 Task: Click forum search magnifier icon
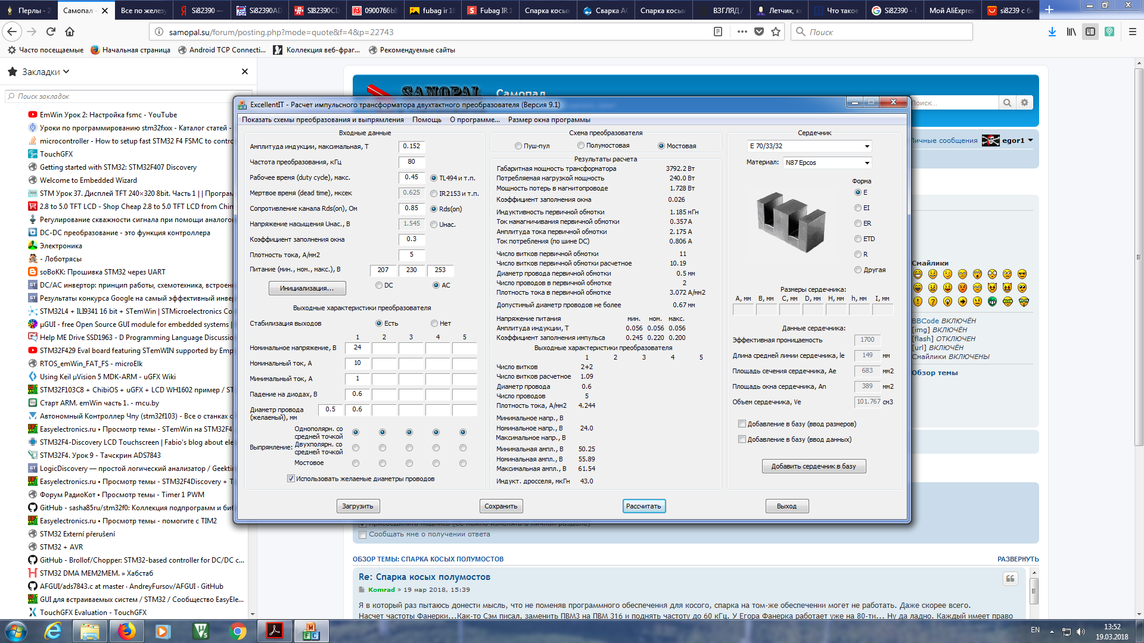point(1007,102)
